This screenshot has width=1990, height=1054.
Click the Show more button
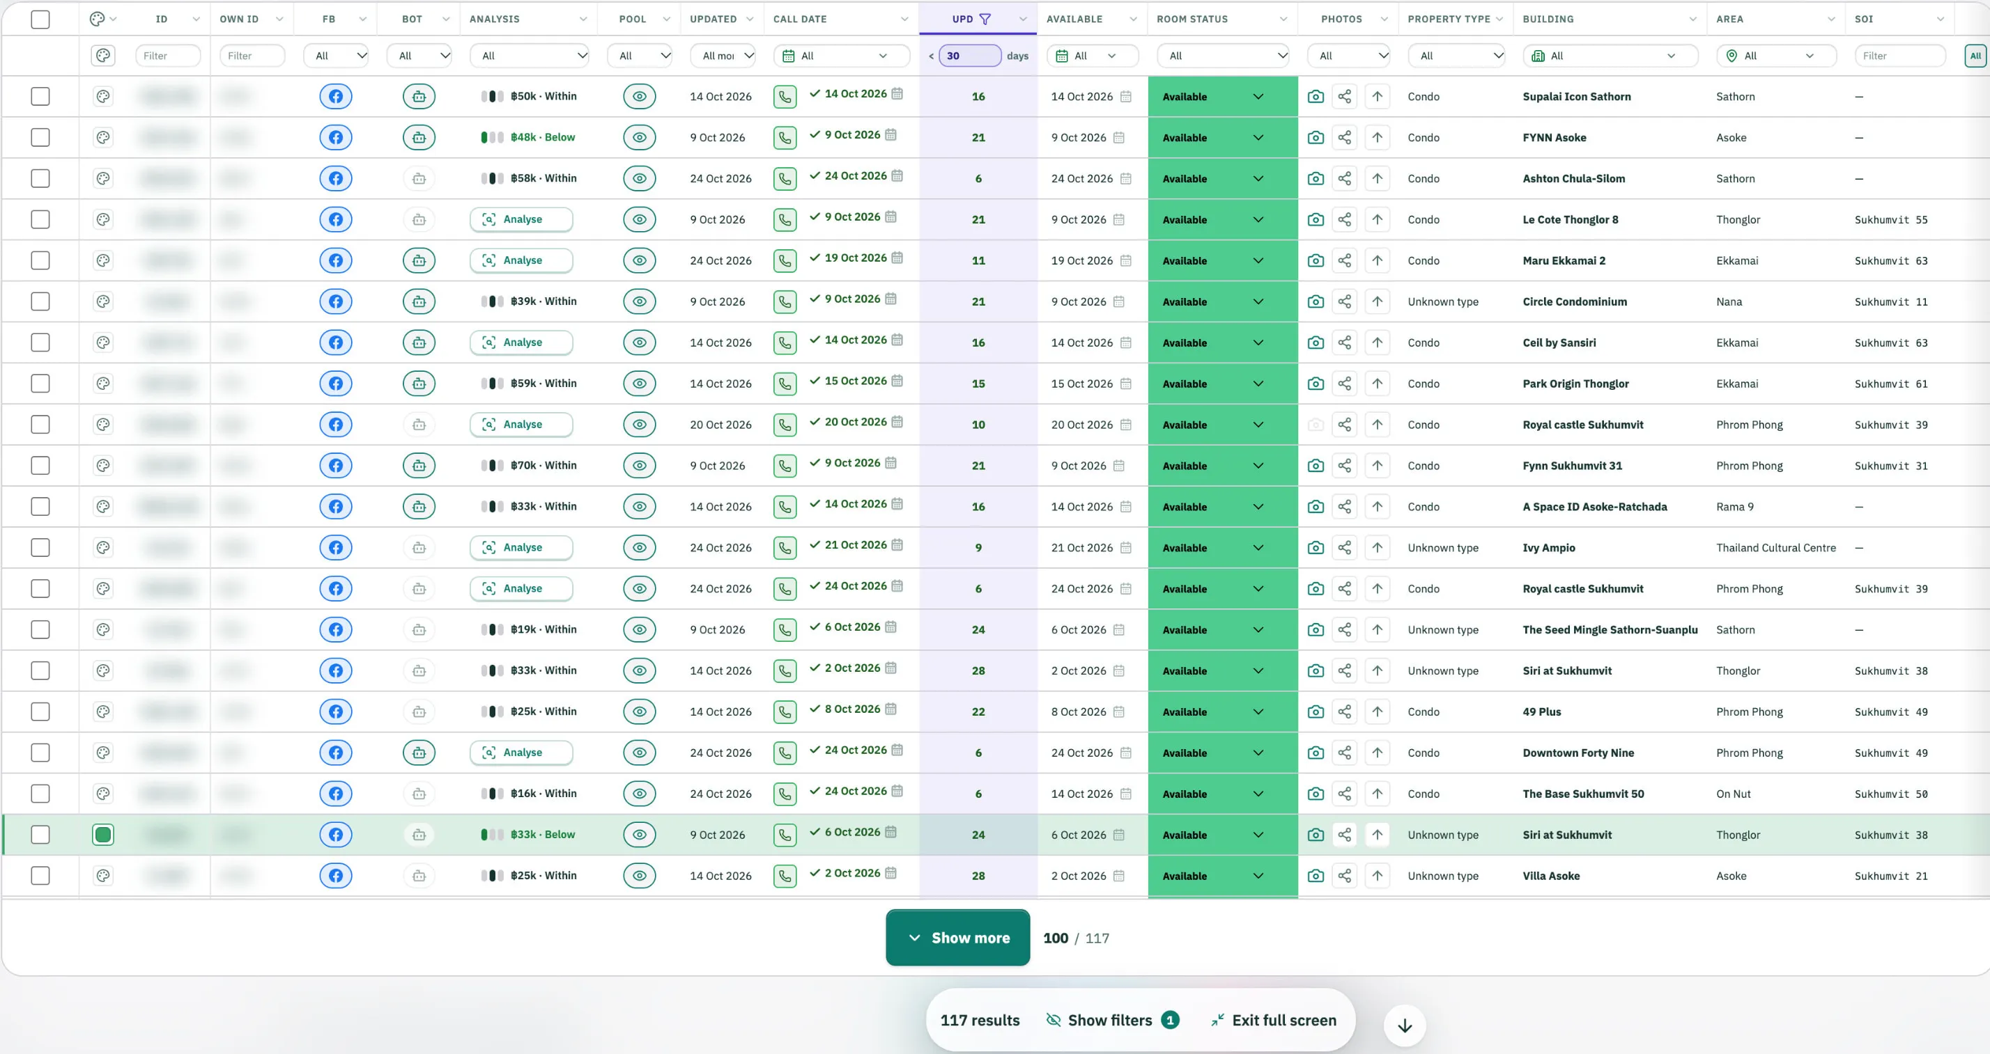point(958,938)
